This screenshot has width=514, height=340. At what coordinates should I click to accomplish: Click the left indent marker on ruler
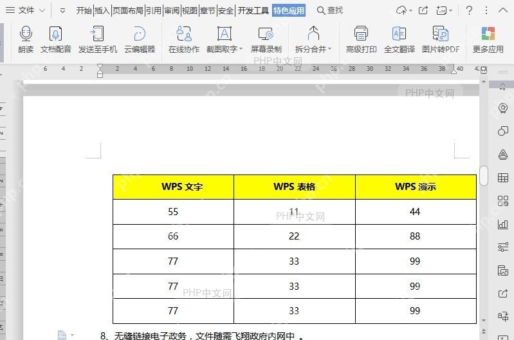tap(100, 71)
